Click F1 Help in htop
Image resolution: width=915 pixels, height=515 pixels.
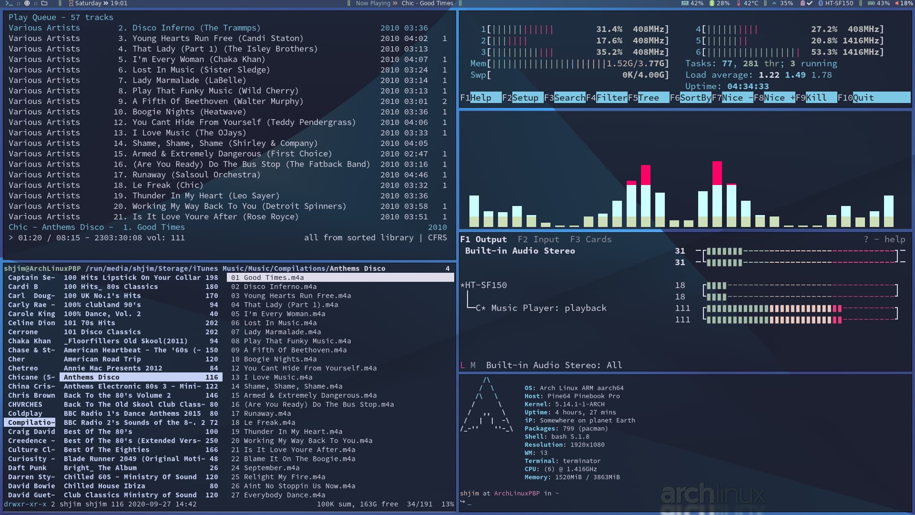tap(480, 98)
